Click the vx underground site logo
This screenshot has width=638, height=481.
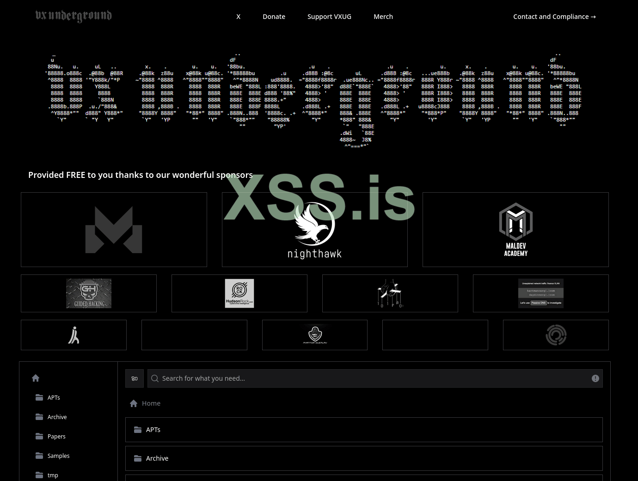pyautogui.click(x=74, y=16)
